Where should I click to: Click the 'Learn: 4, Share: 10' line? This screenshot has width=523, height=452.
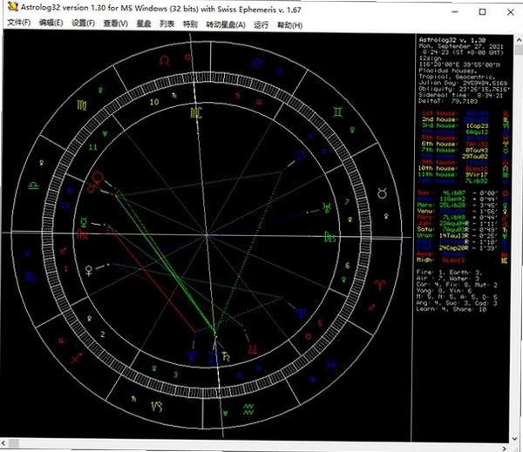point(452,309)
